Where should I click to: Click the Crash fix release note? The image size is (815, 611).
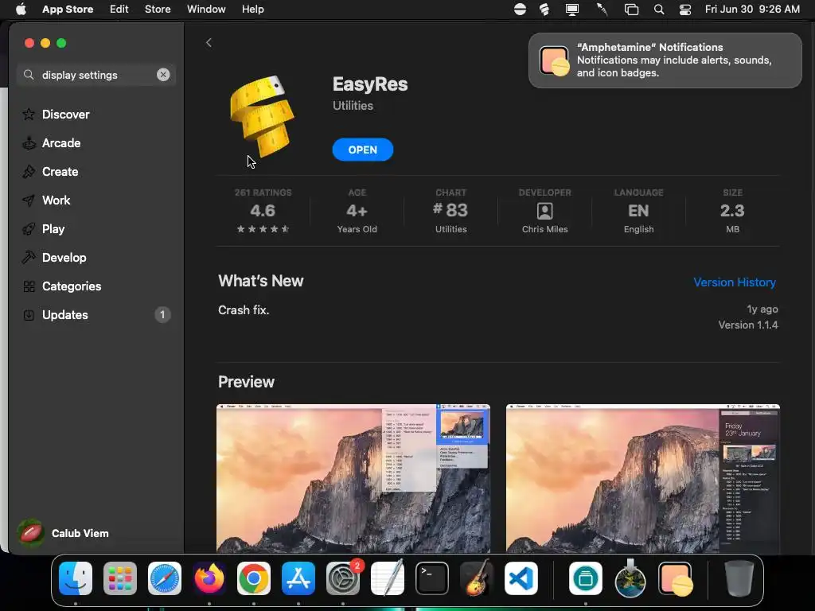244,310
